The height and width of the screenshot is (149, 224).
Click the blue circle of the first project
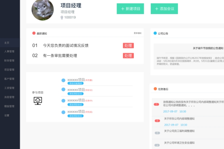(x=63, y=80)
